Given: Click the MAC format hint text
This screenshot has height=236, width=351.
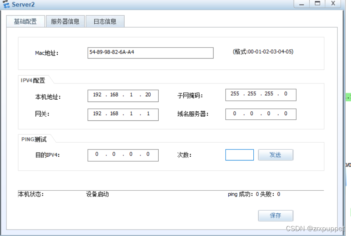Looking at the screenshot, I should (x=263, y=52).
